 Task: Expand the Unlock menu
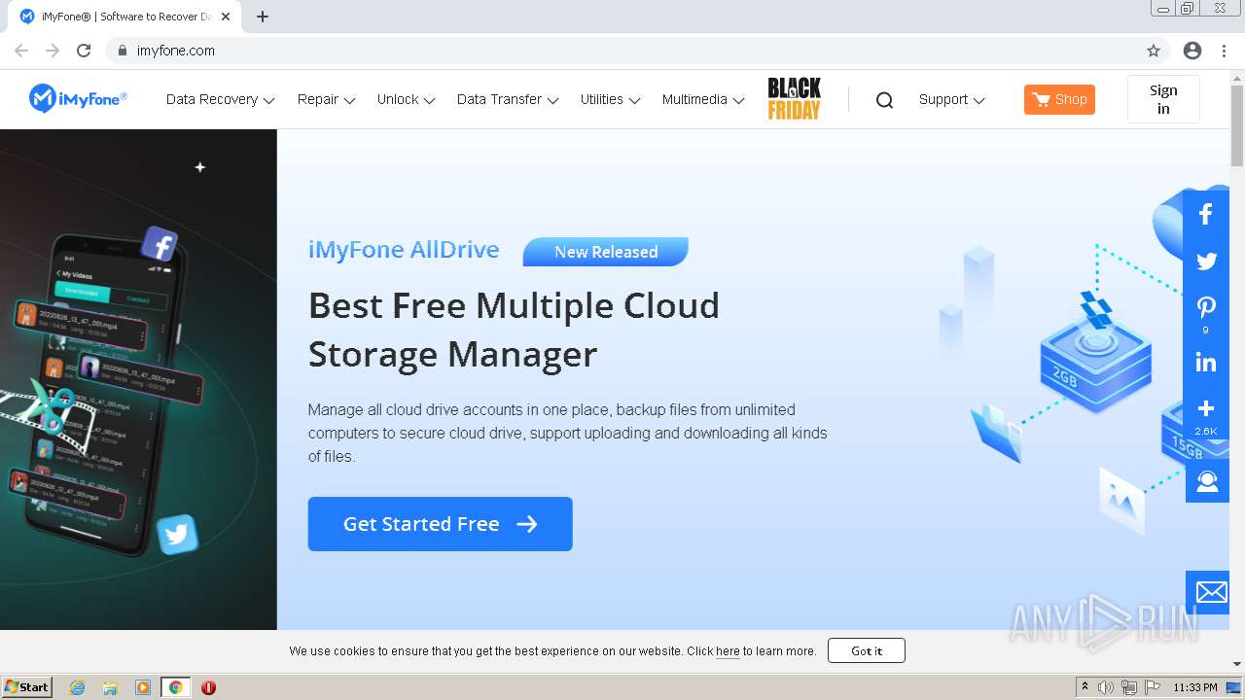[x=407, y=99]
